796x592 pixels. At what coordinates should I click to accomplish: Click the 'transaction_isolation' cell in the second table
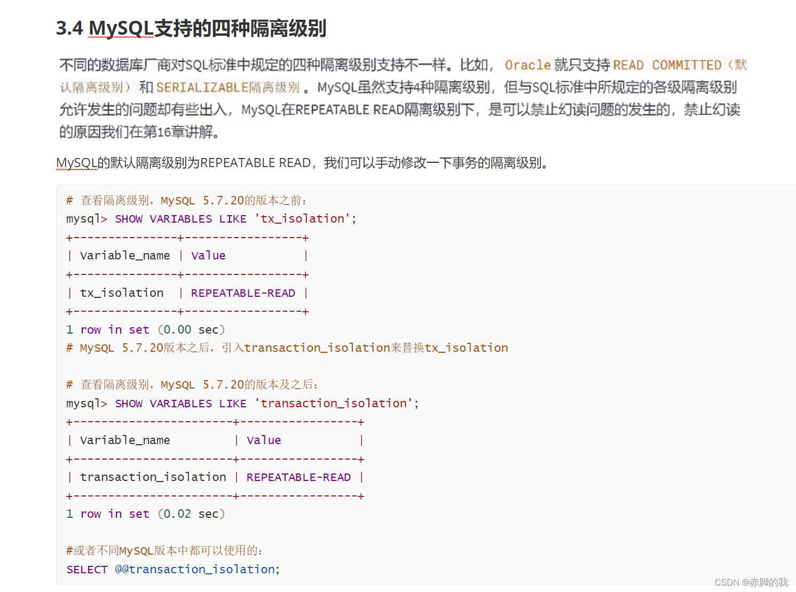coord(153,477)
